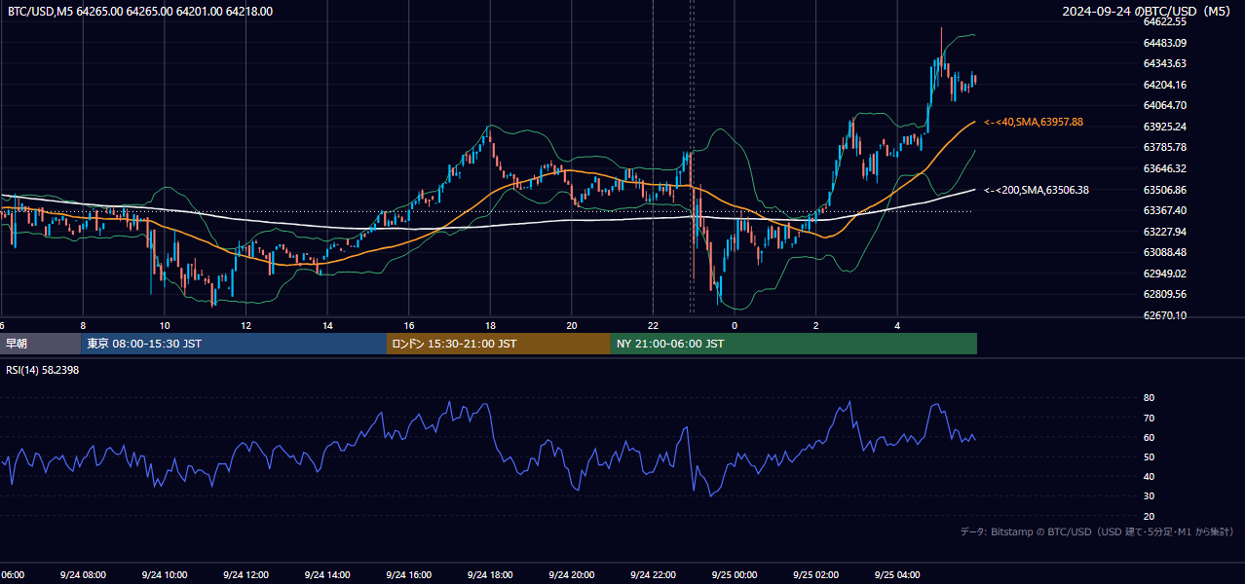Image resolution: width=1245 pixels, height=584 pixels.
Task: Select the RSI axis value 30
Action: pos(1149,496)
